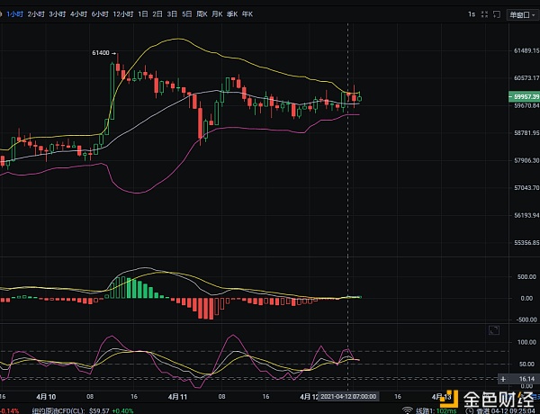Click the 1s refresh interval button
The image size is (540, 414).
472,14
